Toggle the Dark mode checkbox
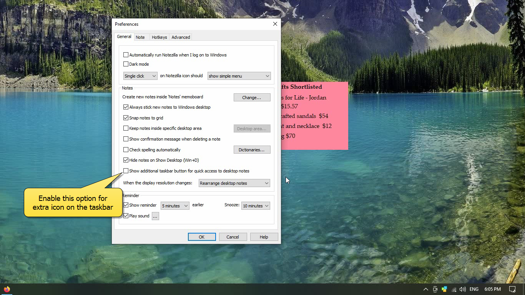Image resolution: width=525 pixels, height=295 pixels. click(x=126, y=64)
